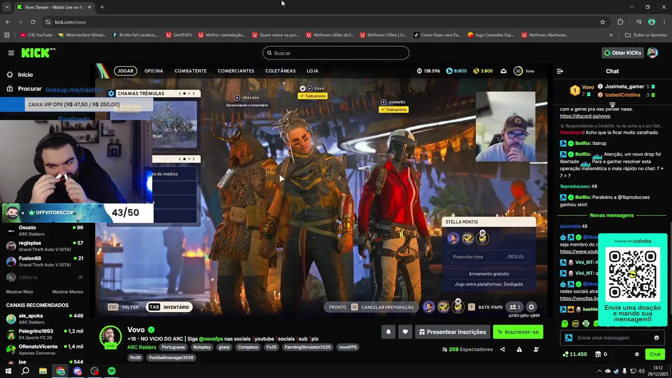Open followed channel regispiaa

(x=45, y=246)
